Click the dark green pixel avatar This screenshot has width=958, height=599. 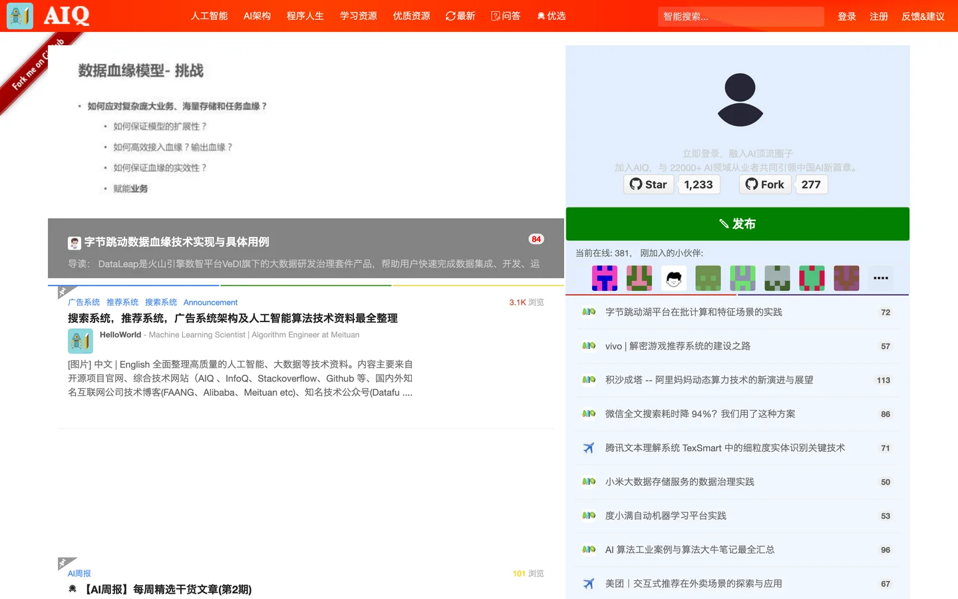click(x=709, y=278)
